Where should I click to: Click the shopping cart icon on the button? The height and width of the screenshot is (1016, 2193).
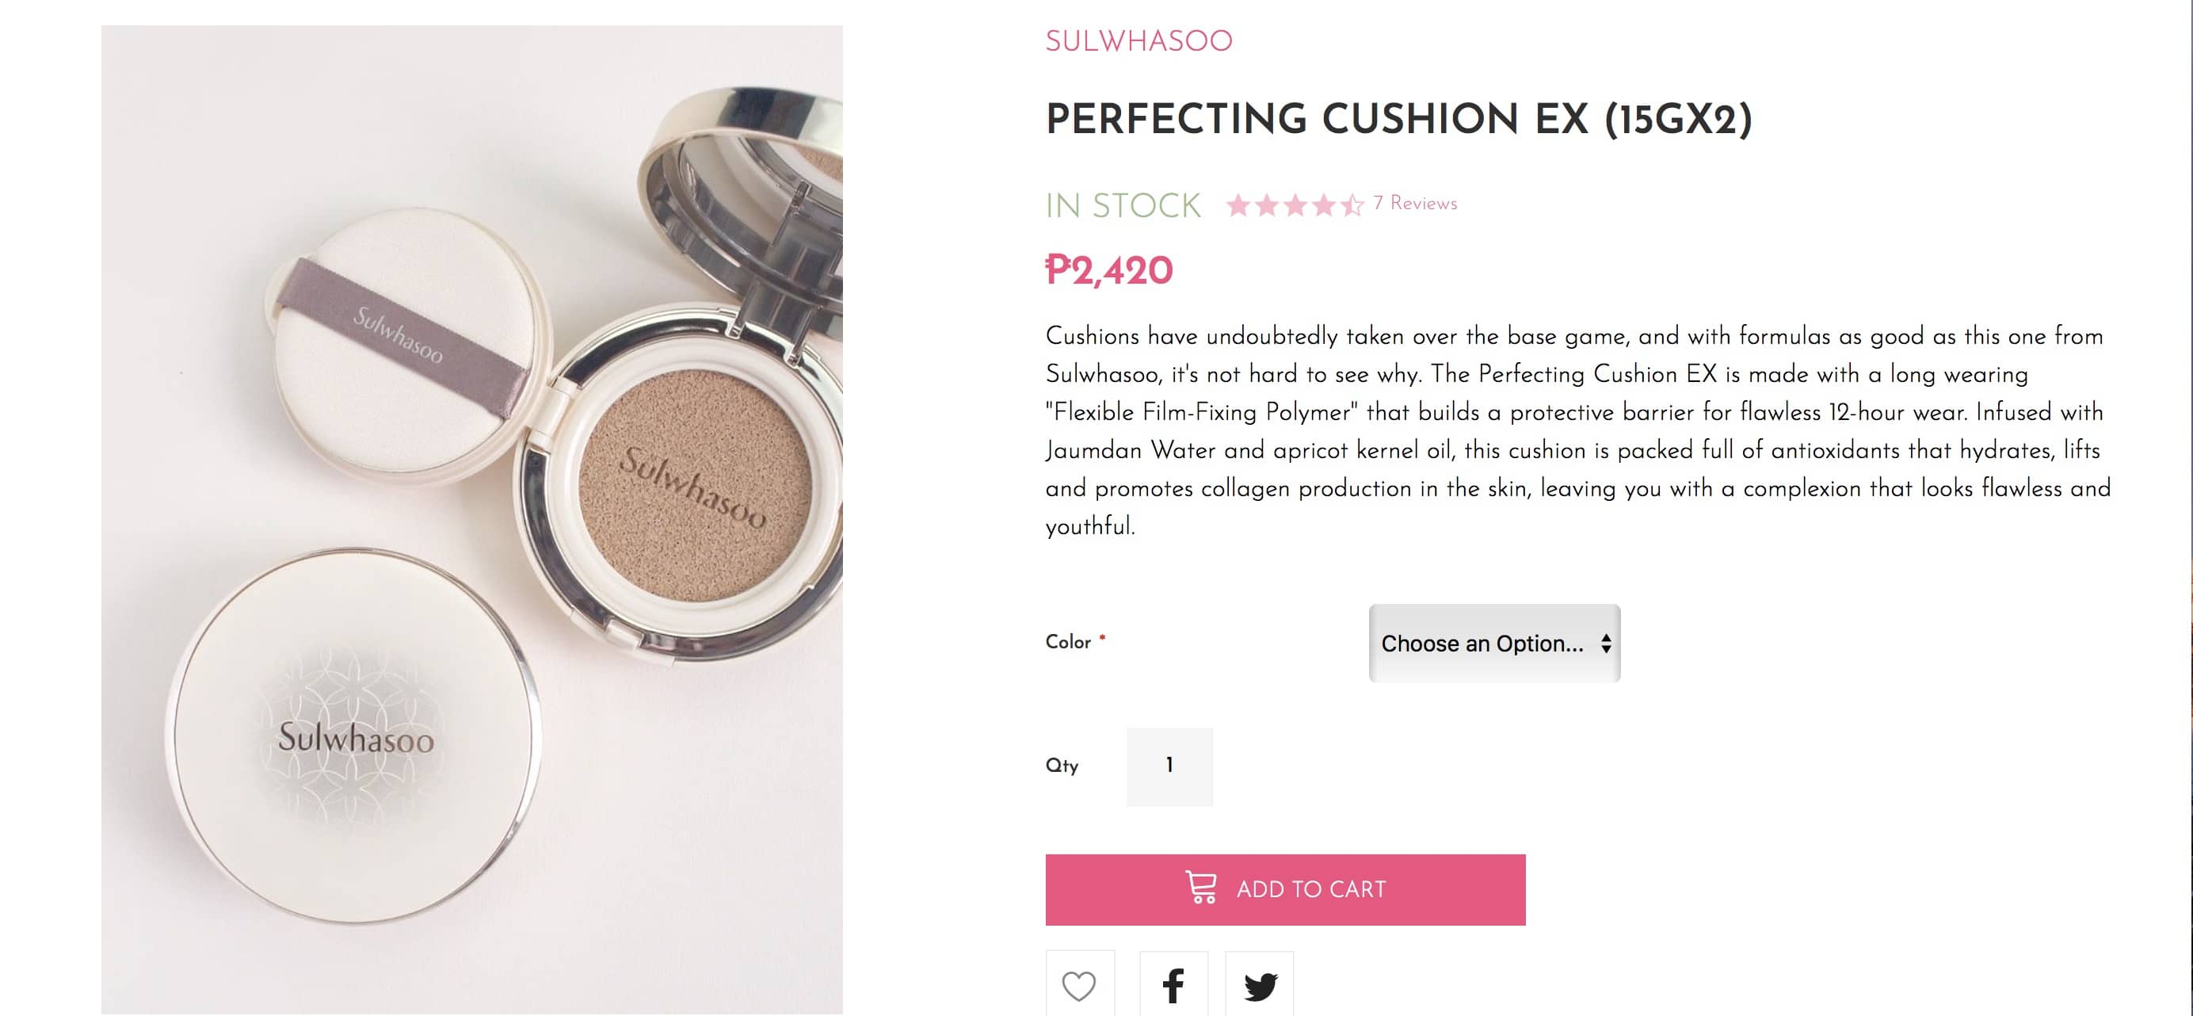coord(1201,888)
